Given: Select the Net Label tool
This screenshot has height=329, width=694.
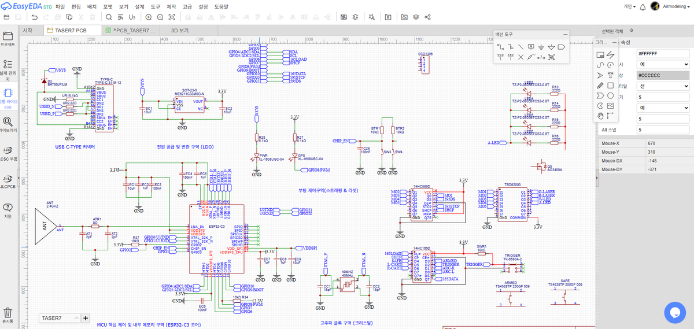Looking at the screenshot, I should point(531,47).
